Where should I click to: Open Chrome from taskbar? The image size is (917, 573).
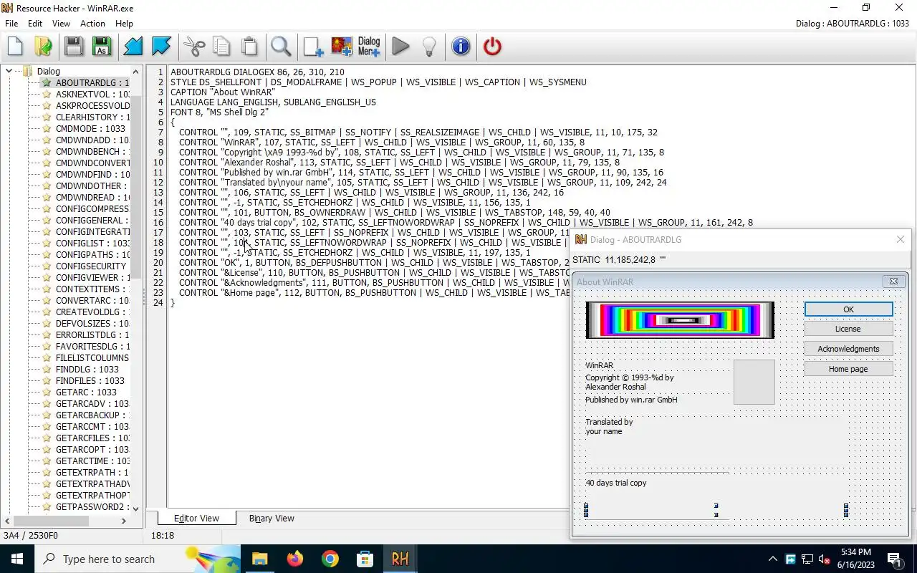(x=330, y=559)
